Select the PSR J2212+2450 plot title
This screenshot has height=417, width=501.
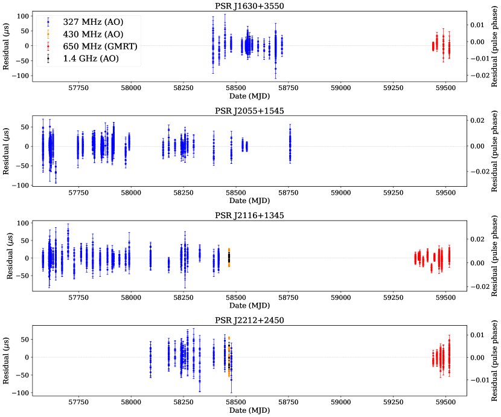pos(249,320)
